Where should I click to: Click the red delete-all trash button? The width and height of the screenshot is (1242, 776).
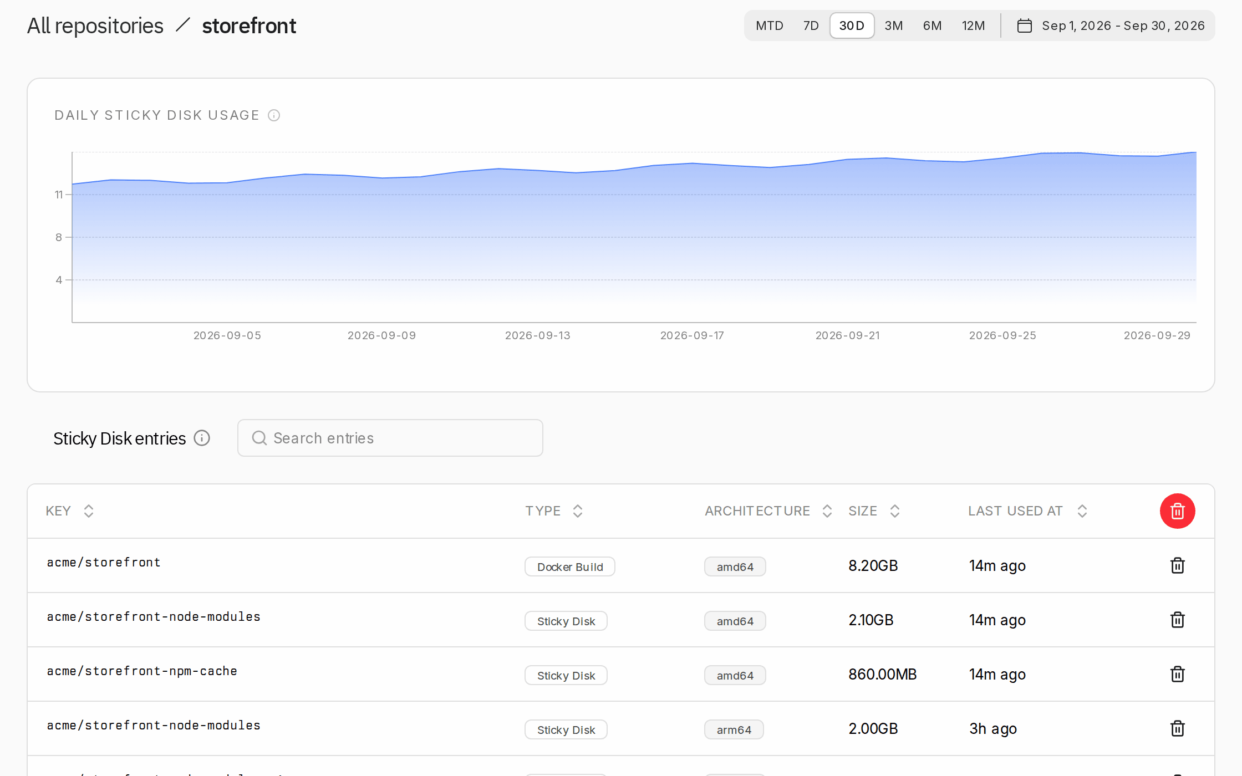click(x=1177, y=511)
